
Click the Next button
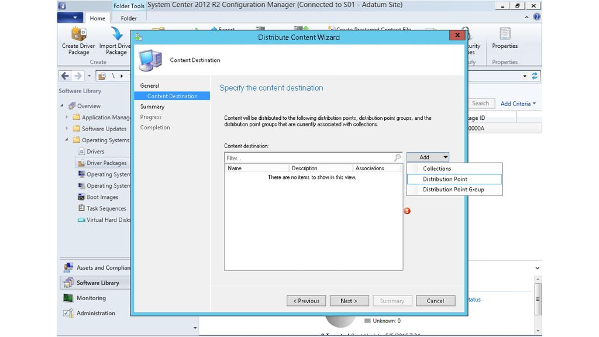[349, 301]
